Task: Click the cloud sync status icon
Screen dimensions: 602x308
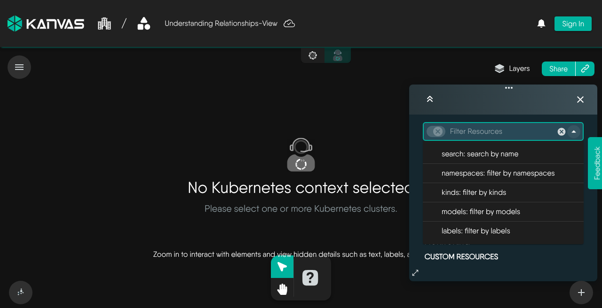Action: click(289, 23)
